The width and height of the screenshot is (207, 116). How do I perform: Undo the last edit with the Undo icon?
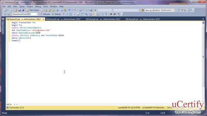point(69,10)
